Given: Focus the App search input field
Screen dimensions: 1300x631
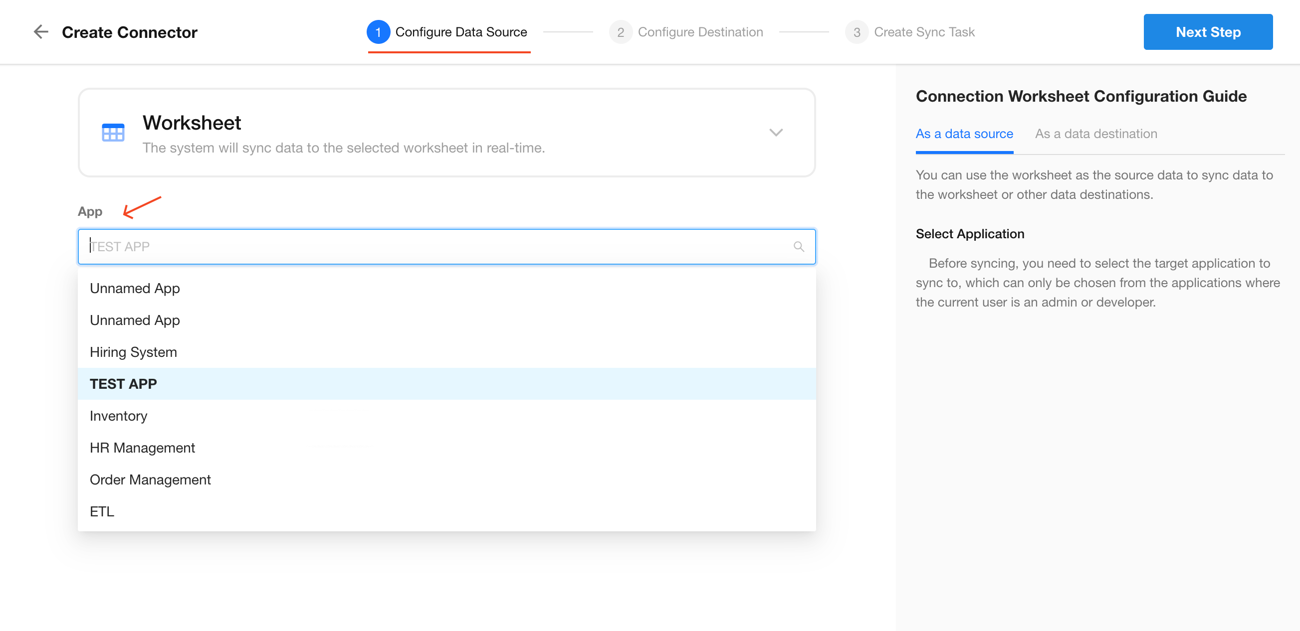Looking at the screenshot, I should [434, 247].
